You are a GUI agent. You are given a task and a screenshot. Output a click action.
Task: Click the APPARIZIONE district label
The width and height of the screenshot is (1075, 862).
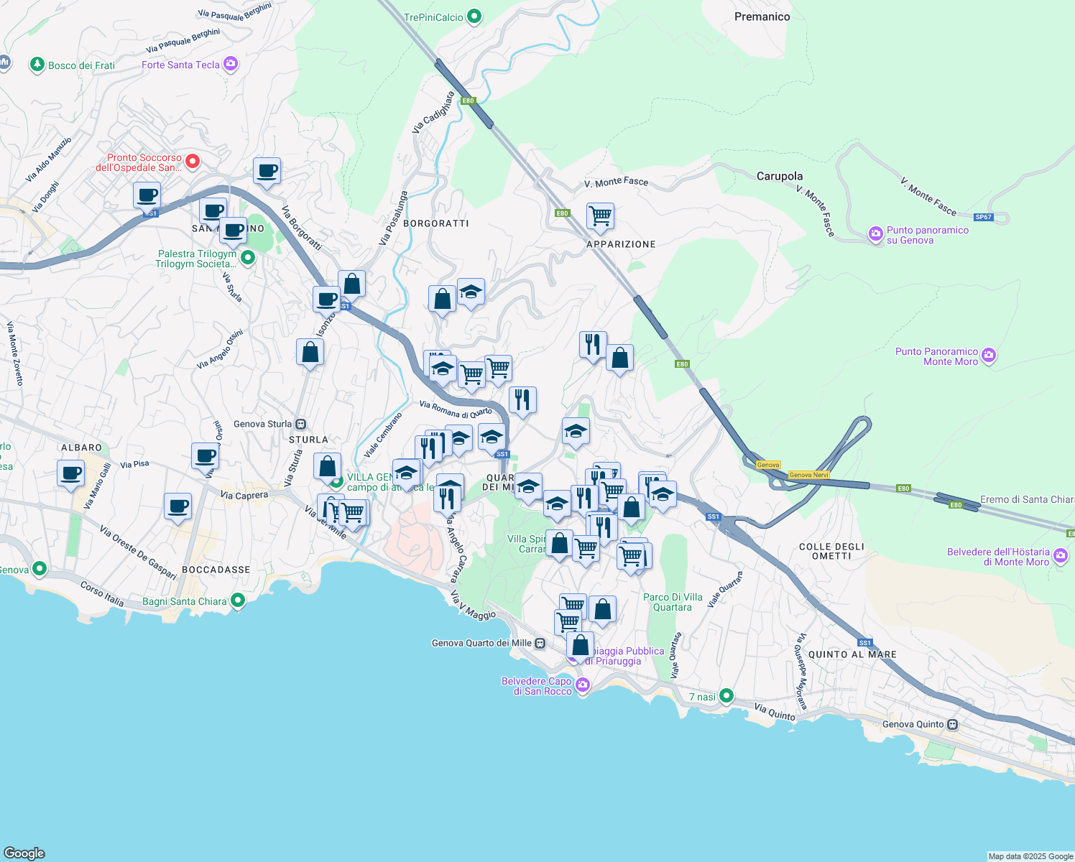click(x=621, y=244)
